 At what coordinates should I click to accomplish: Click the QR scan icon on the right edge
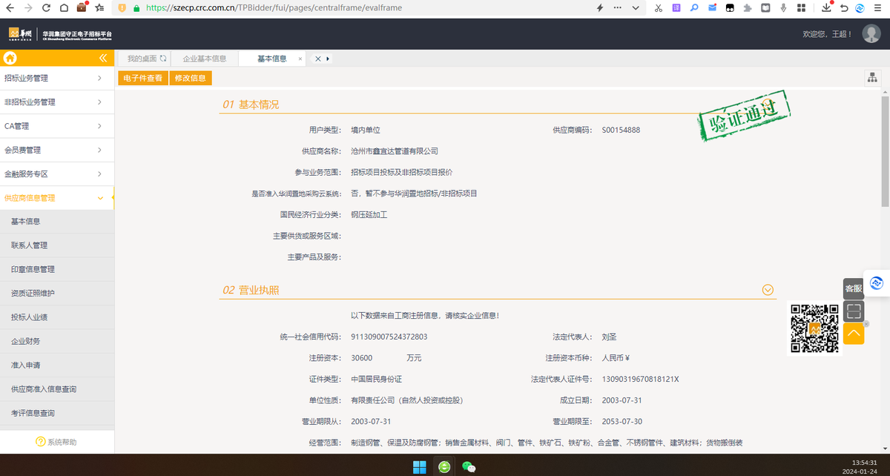pos(854,311)
